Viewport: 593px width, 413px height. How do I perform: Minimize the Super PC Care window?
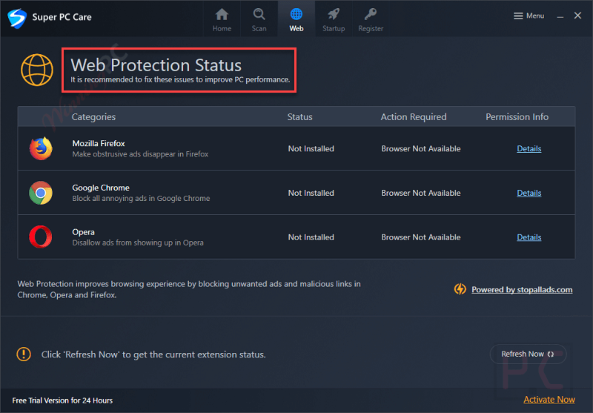pos(560,16)
